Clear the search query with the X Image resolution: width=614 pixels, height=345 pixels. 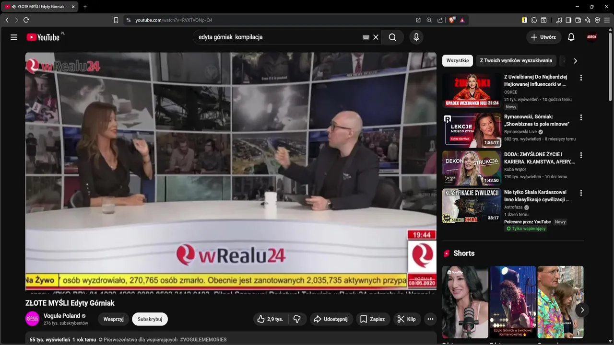point(376,37)
